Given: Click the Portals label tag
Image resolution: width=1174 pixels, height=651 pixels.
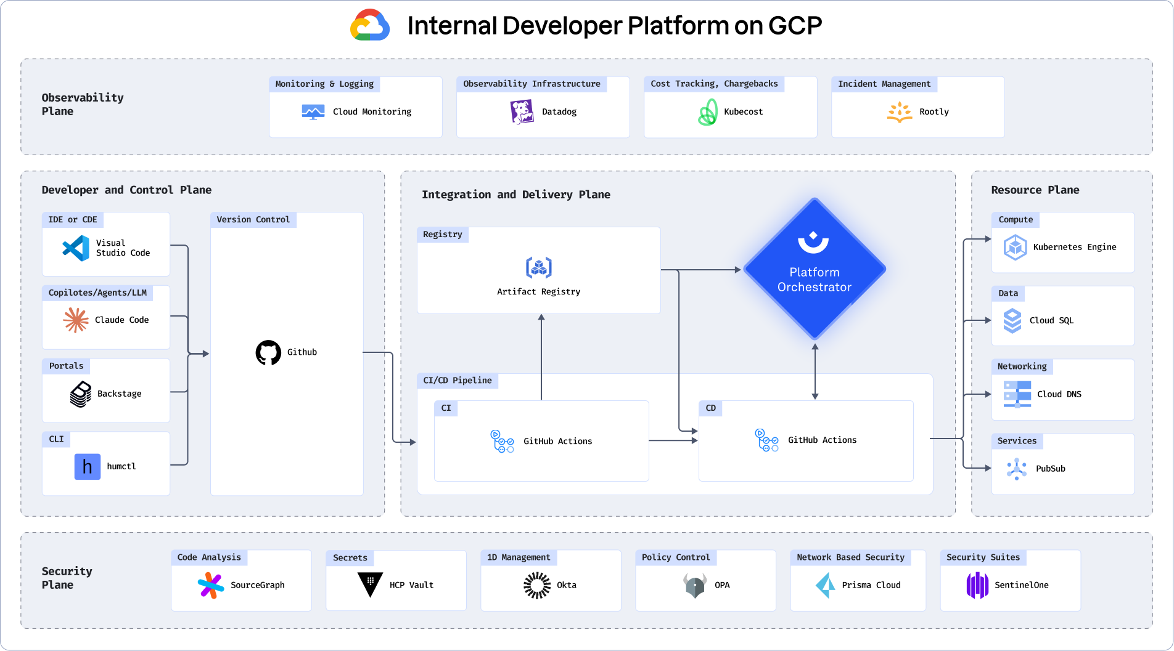Looking at the screenshot, I should tap(66, 366).
